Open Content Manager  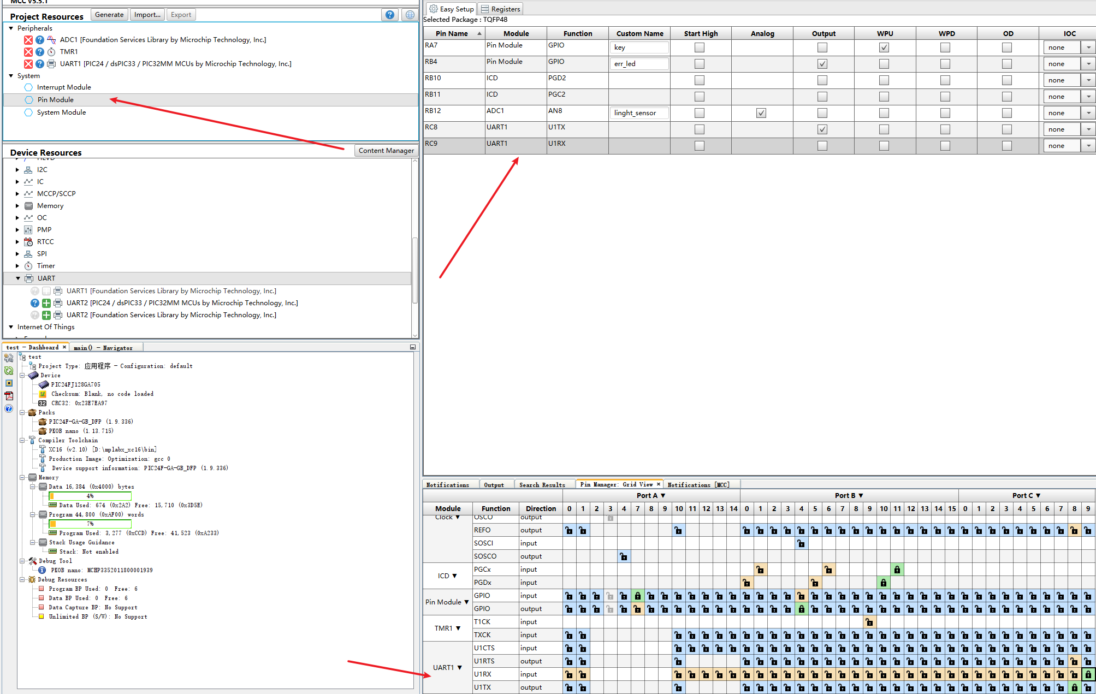coord(386,151)
